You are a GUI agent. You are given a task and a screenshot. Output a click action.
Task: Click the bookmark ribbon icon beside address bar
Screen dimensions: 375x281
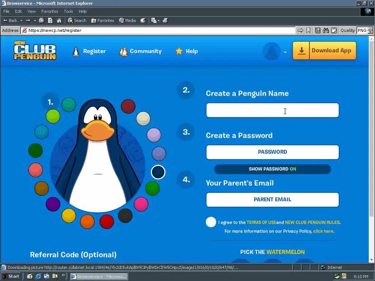[308, 30]
